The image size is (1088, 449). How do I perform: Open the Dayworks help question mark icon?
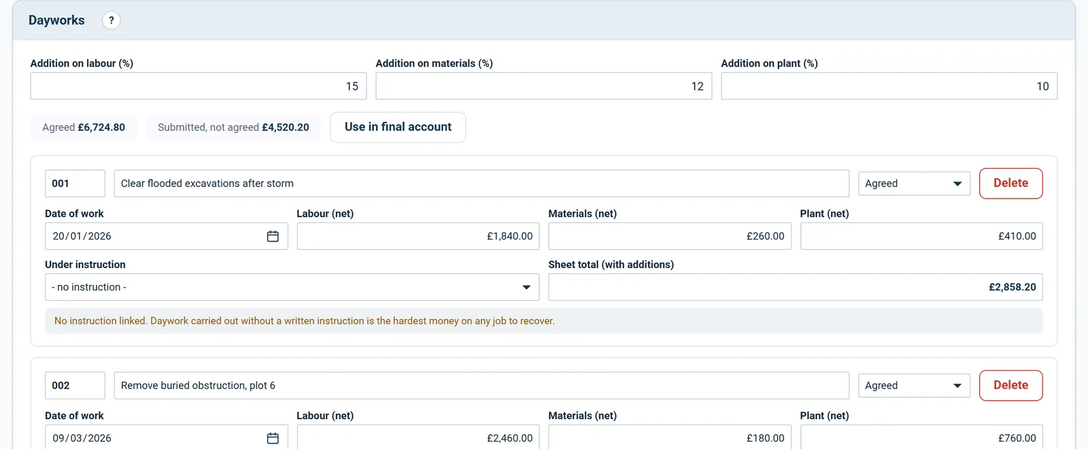[112, 20]
